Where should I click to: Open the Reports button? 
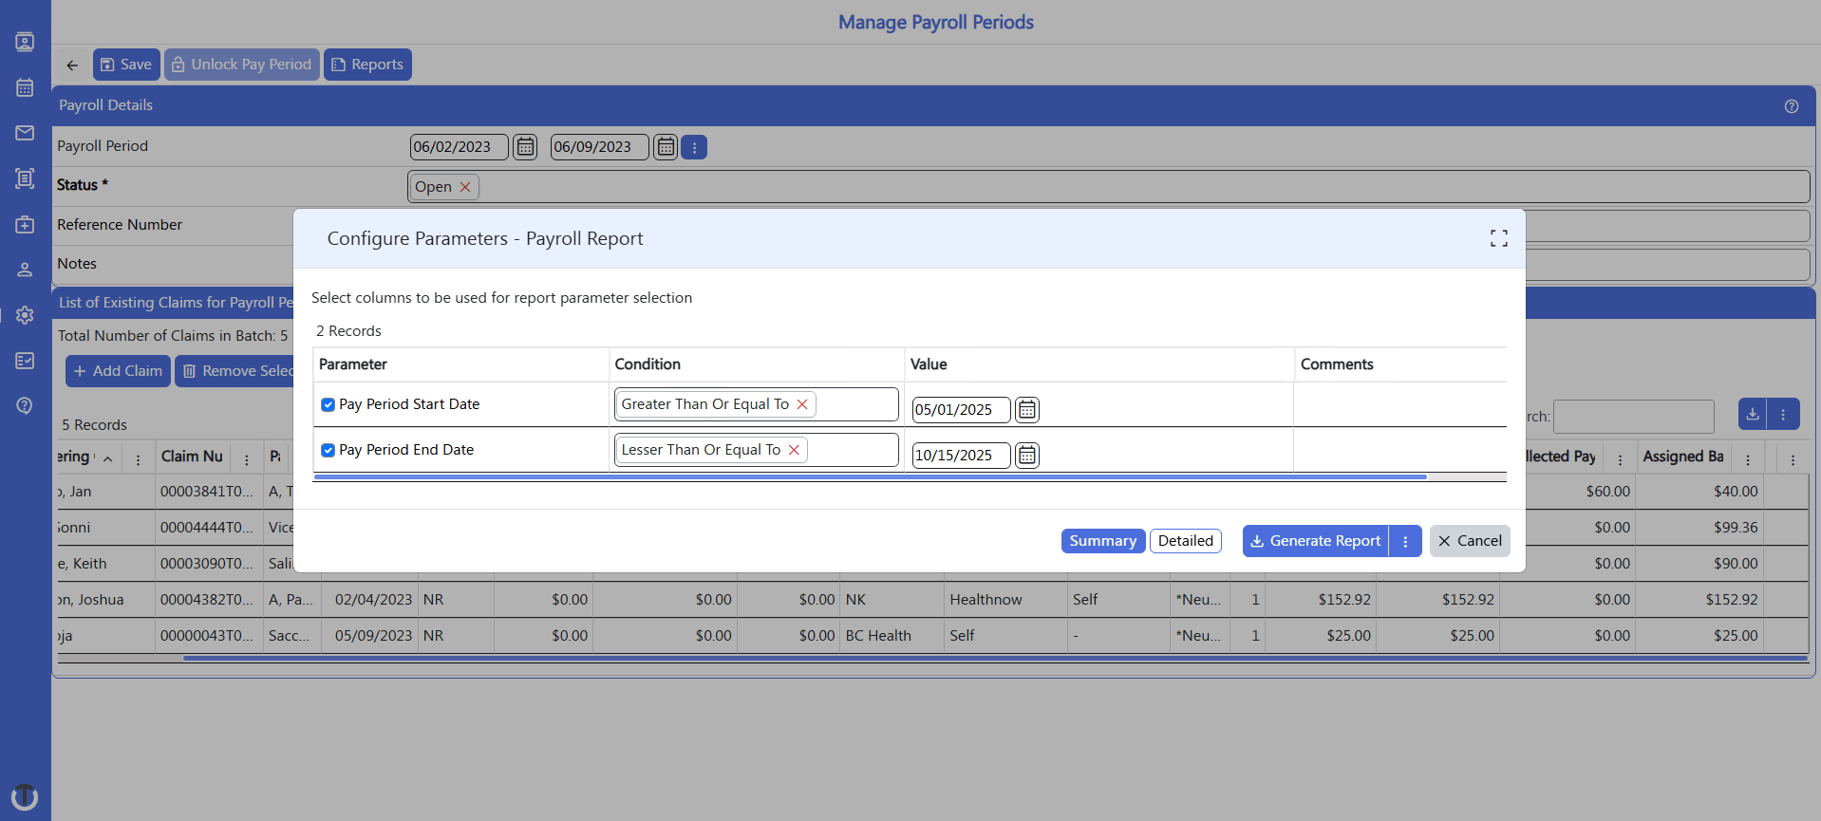coord(367,65)
